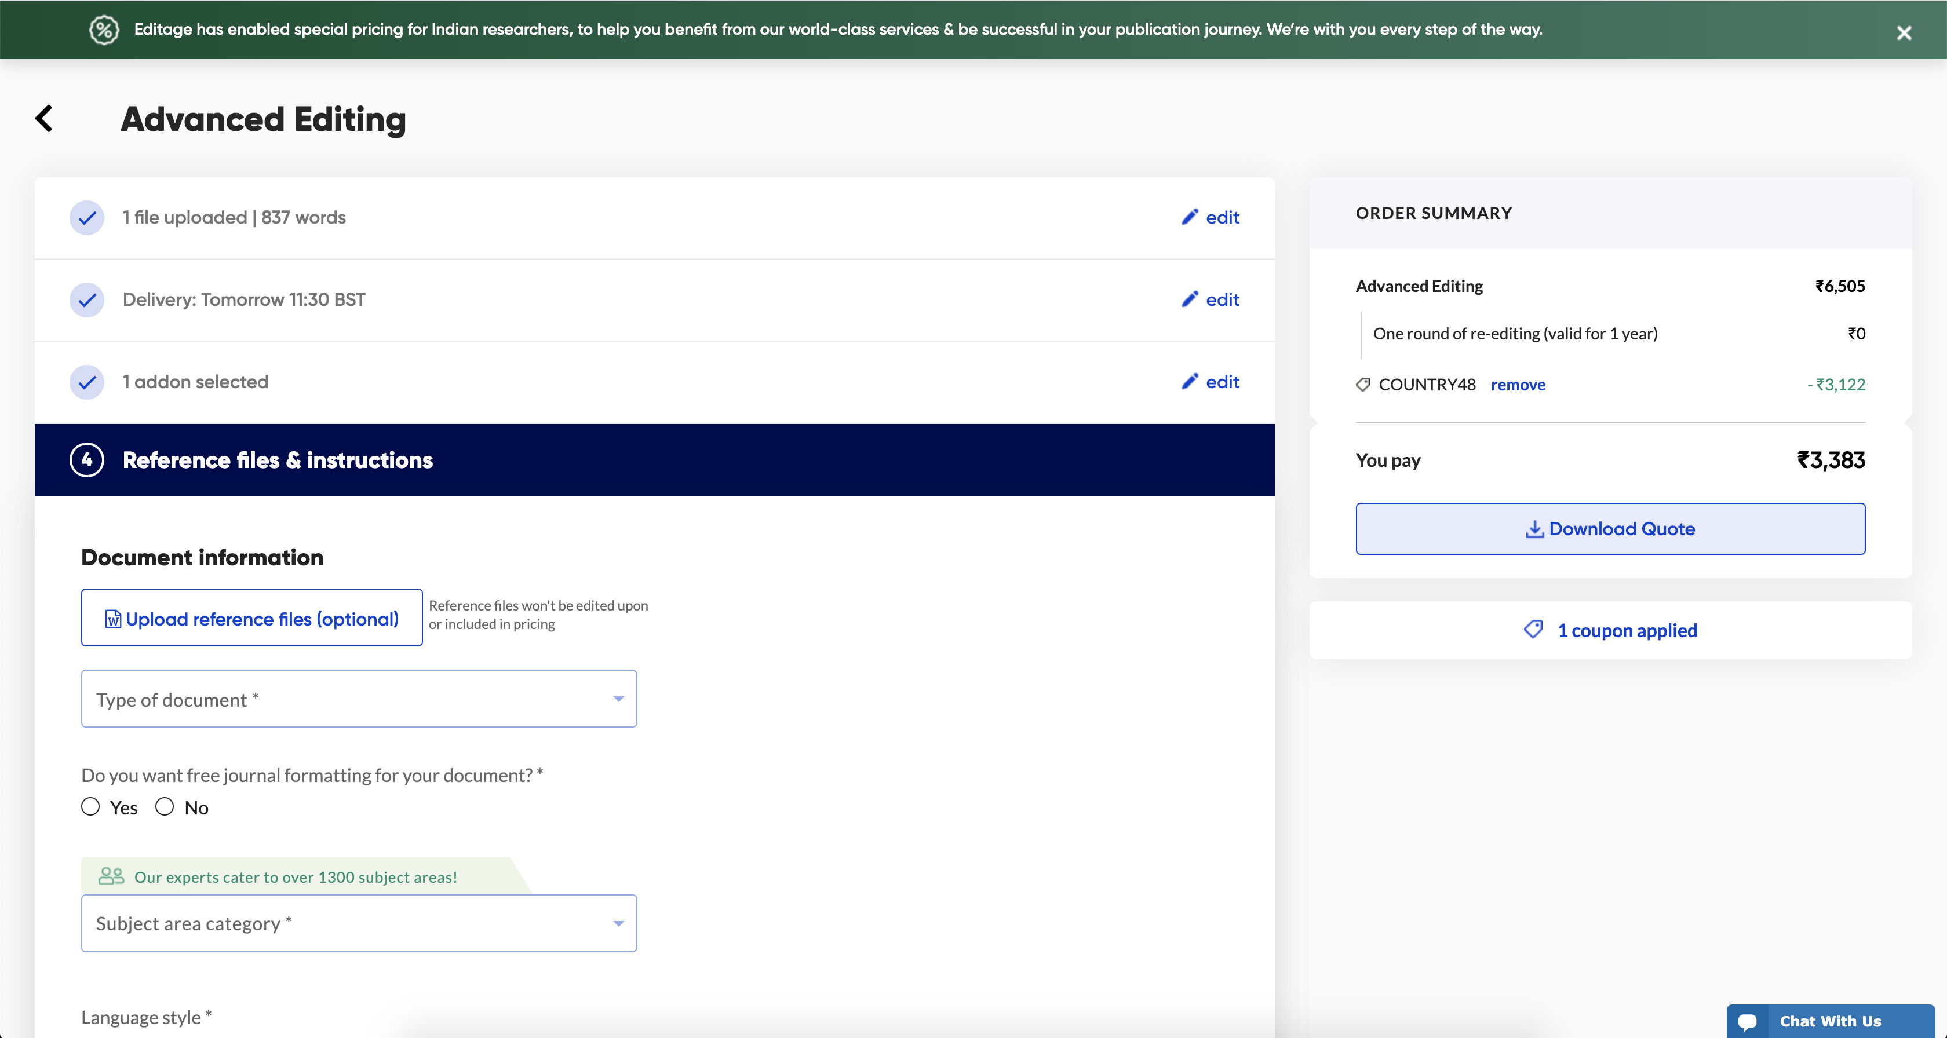Click the percent discount badge in the banner
Image resolution: width=1947 pixels, height=1038 pixels.
tap(104, 30)
